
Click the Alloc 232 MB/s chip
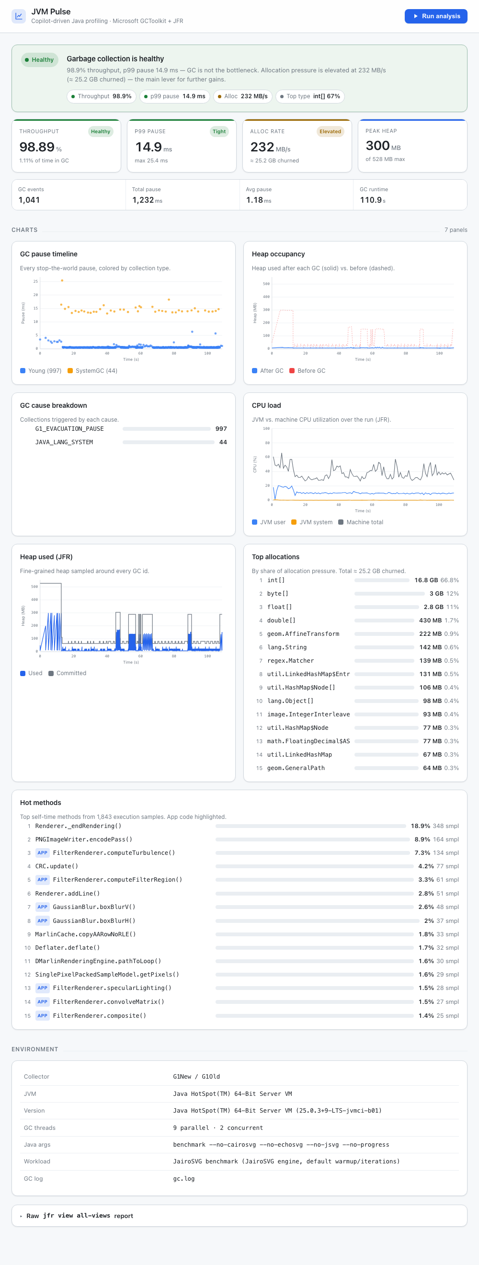242,96
